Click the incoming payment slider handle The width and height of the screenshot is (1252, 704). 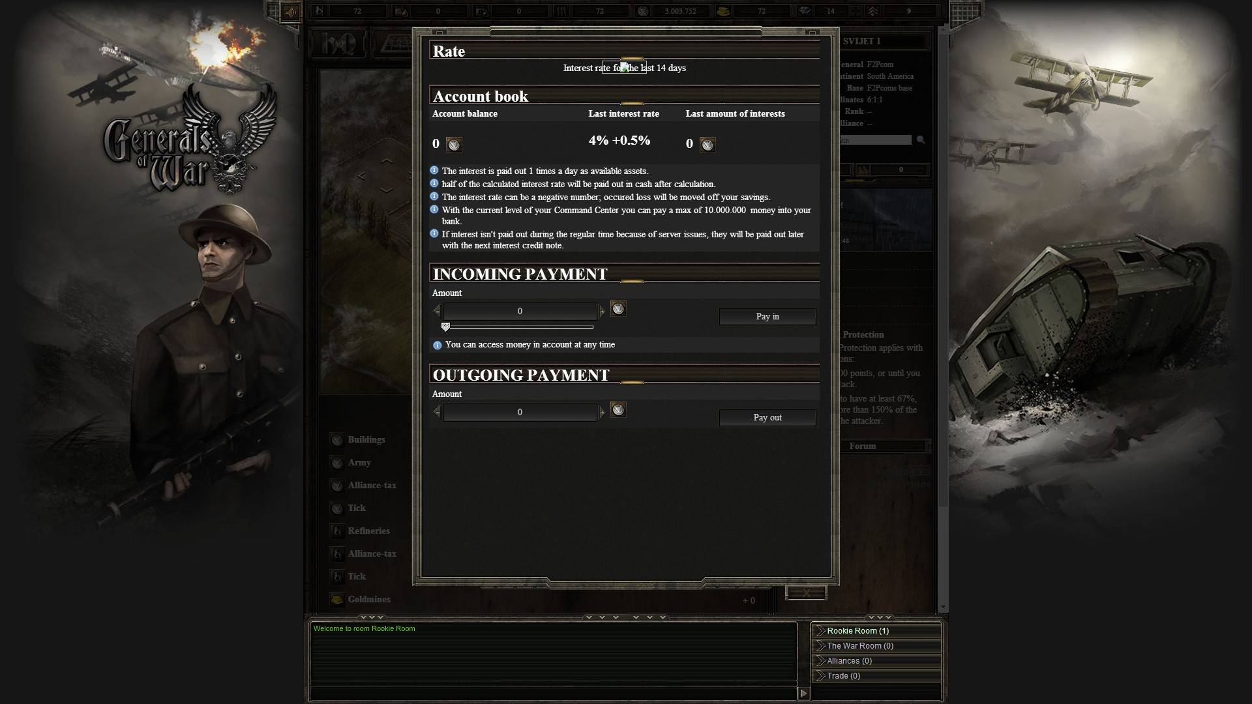pos(445,327)
